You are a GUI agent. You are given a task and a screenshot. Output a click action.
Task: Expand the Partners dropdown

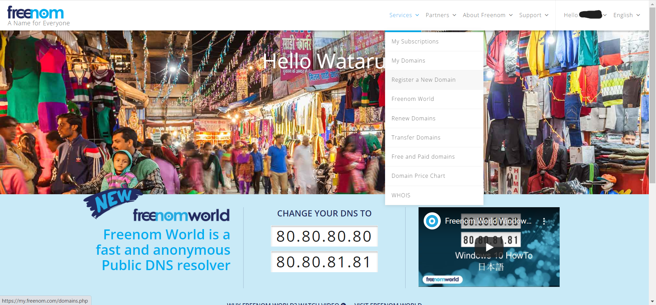(x=441, y=15)
